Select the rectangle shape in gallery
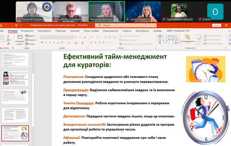Viewport: 231px width, 146px height. 169,36
